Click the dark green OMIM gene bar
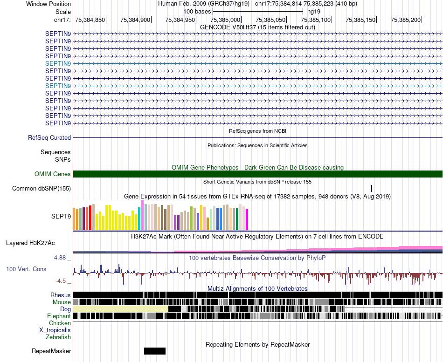The width and height of the screenshot is (443, 362). pos(257,174)
